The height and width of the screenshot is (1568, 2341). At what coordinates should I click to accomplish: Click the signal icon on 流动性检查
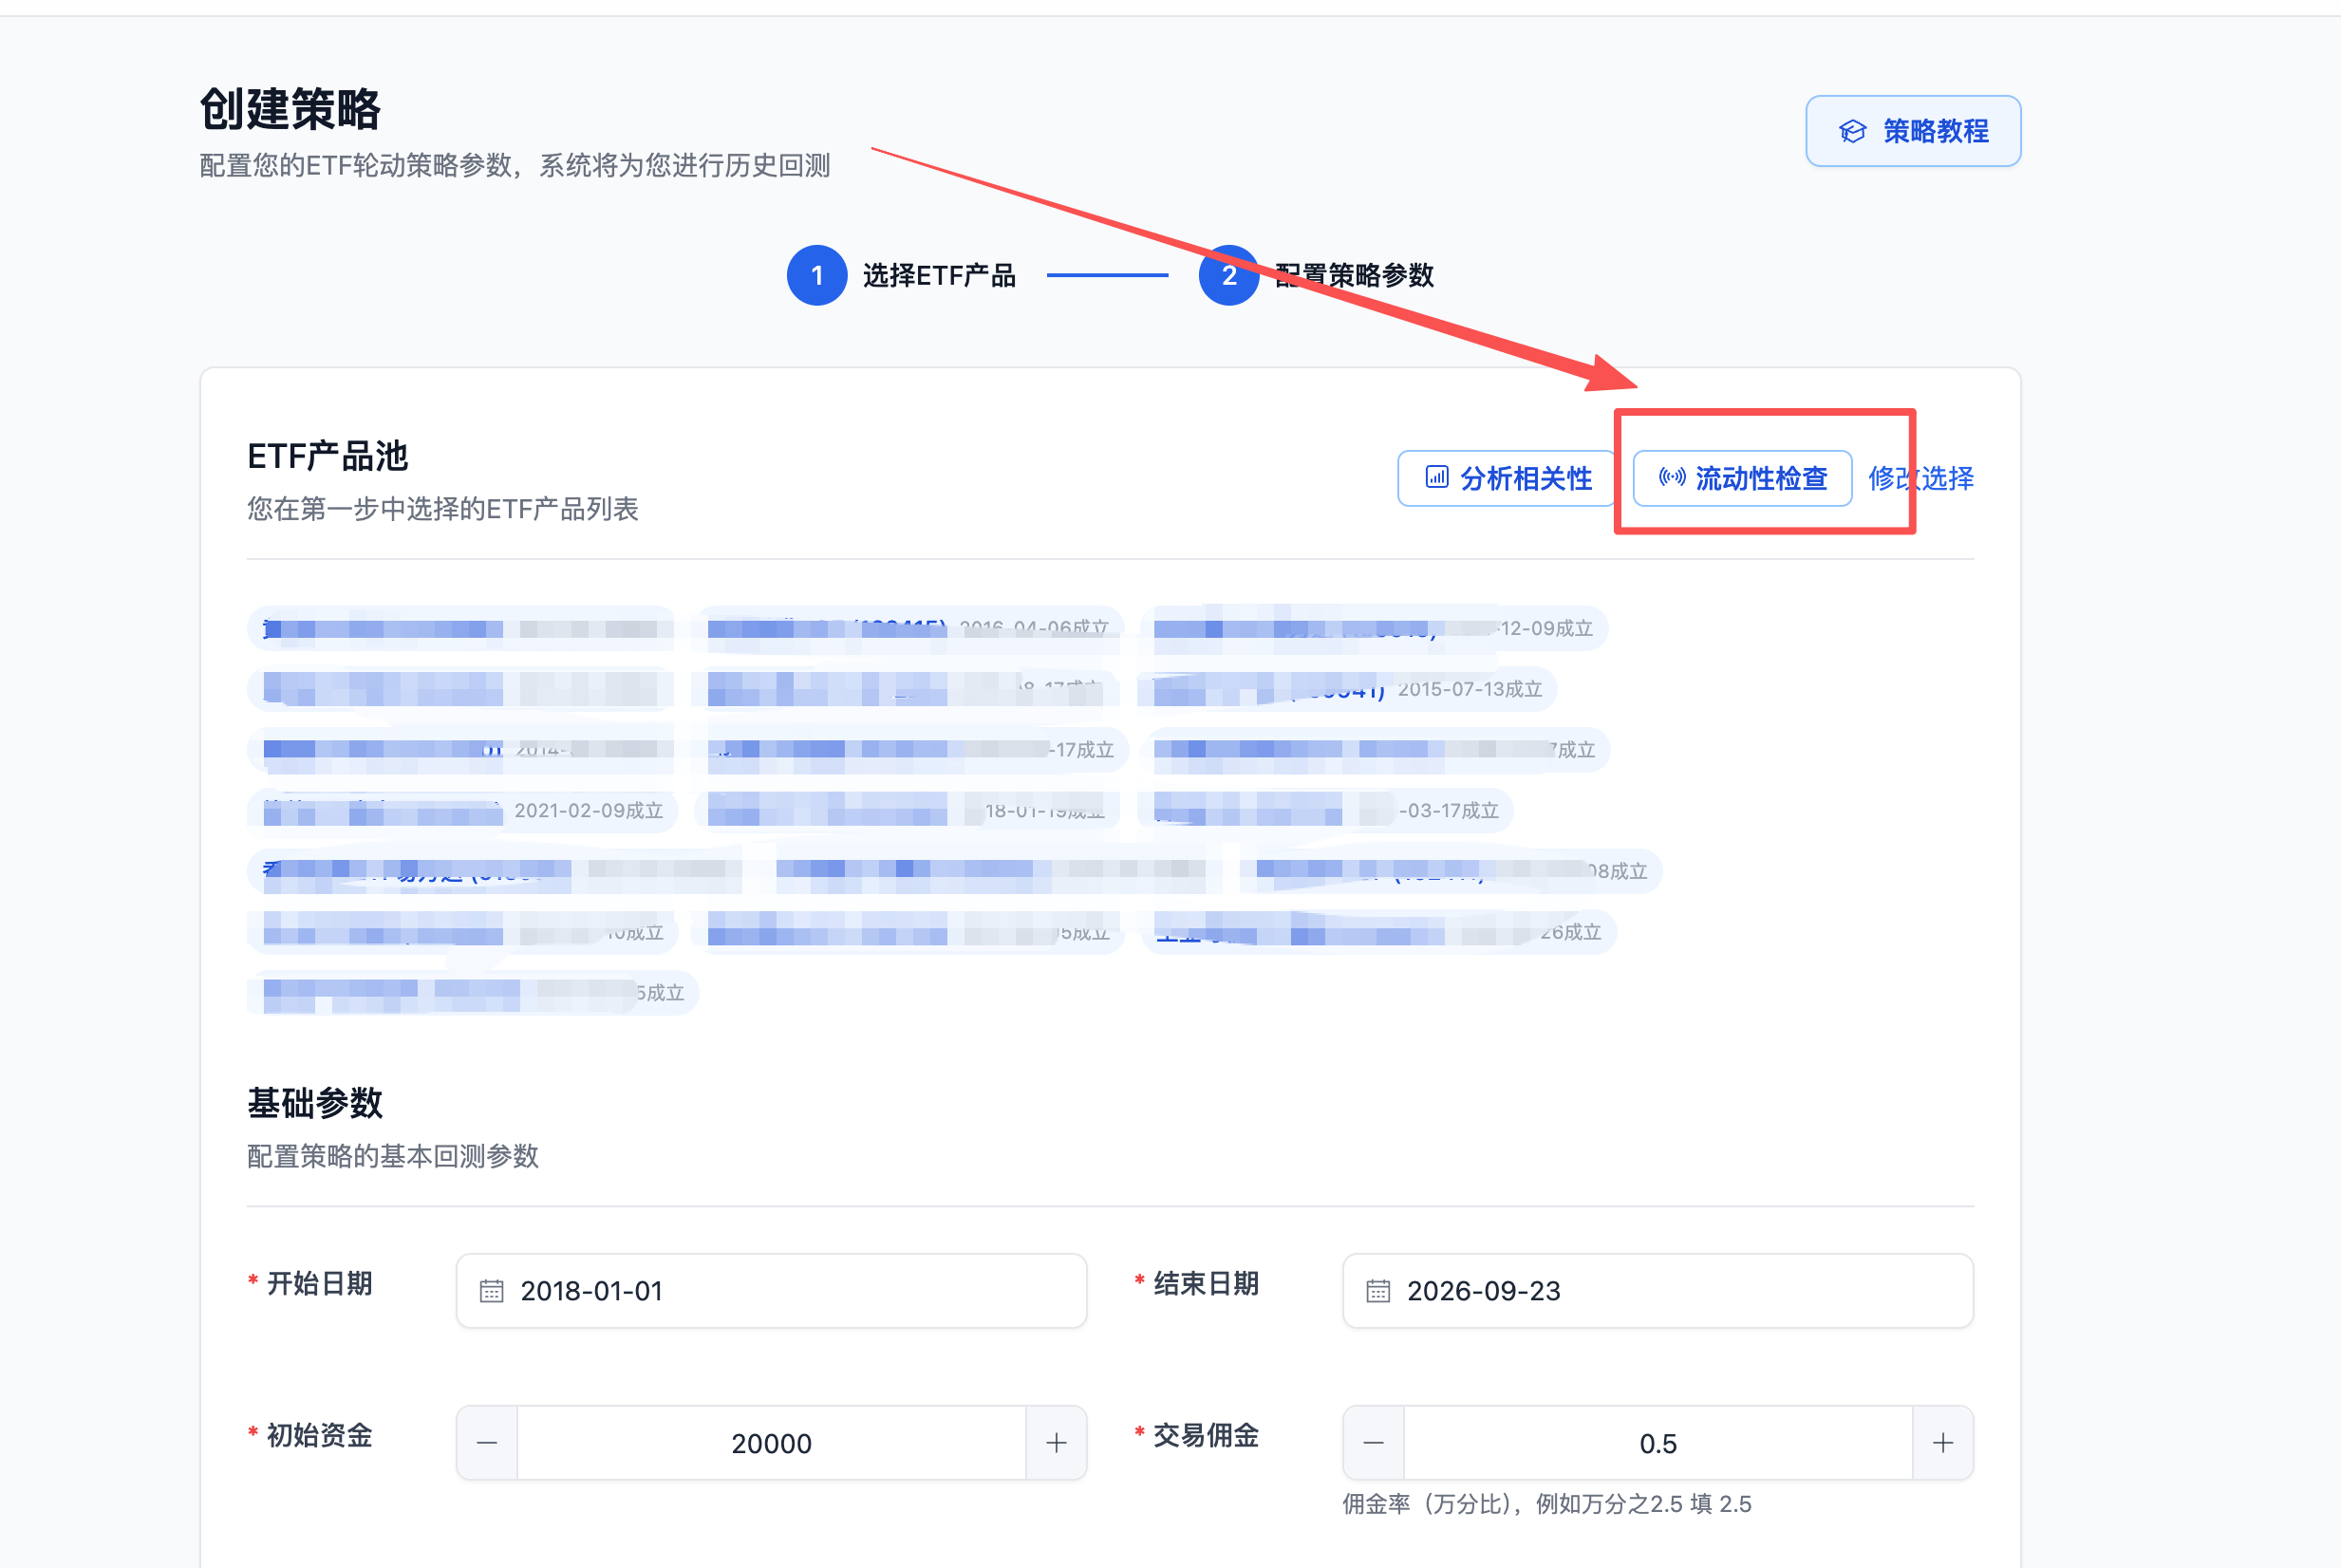1672,477
